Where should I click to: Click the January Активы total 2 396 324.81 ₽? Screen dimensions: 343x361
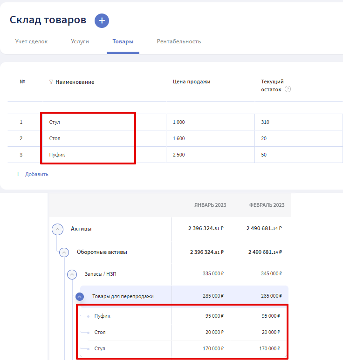coord(206,228)
